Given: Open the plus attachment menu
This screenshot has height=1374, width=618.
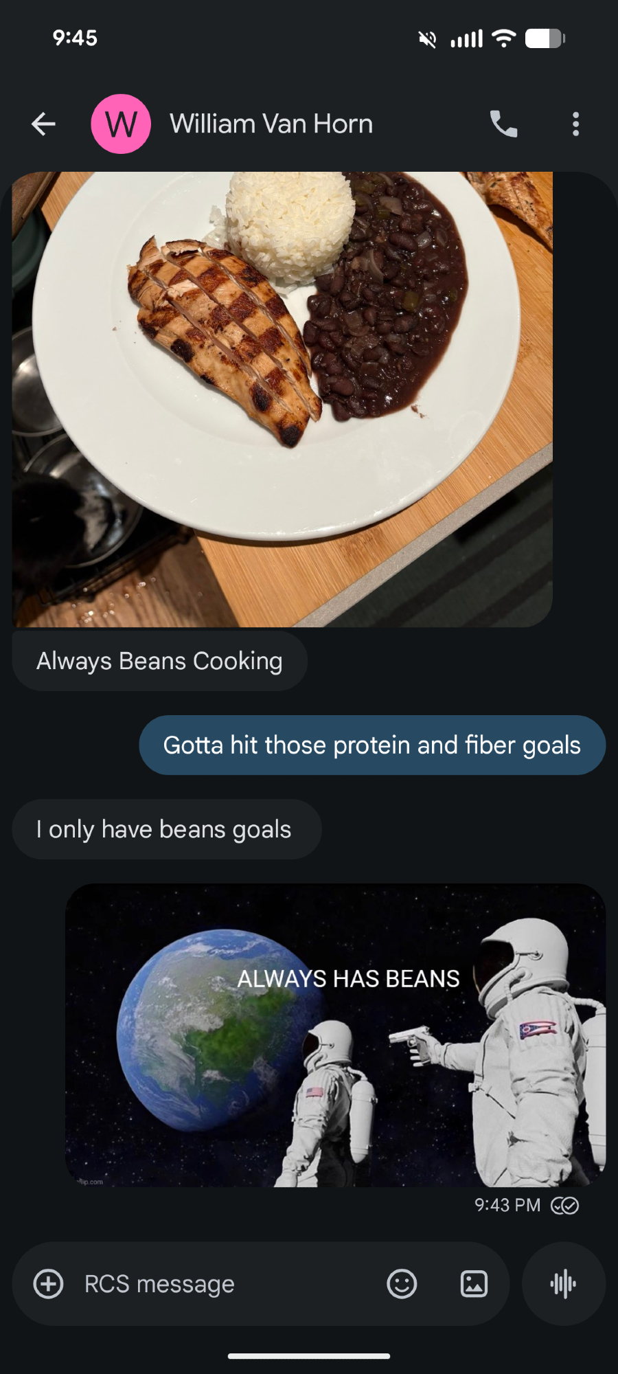Looking at the screenshot, I should 48,1284.
